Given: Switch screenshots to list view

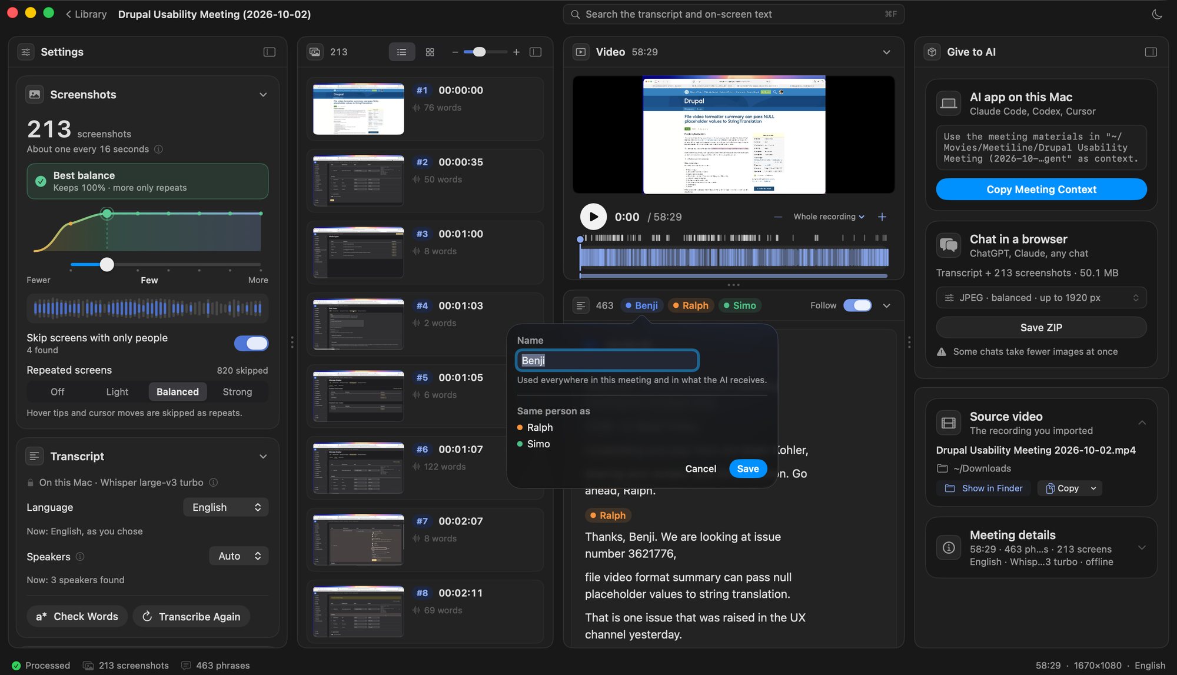Looking at the screenshot, I should [402, 52].
